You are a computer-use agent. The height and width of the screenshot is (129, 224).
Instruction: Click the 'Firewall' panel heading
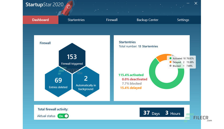45,43
